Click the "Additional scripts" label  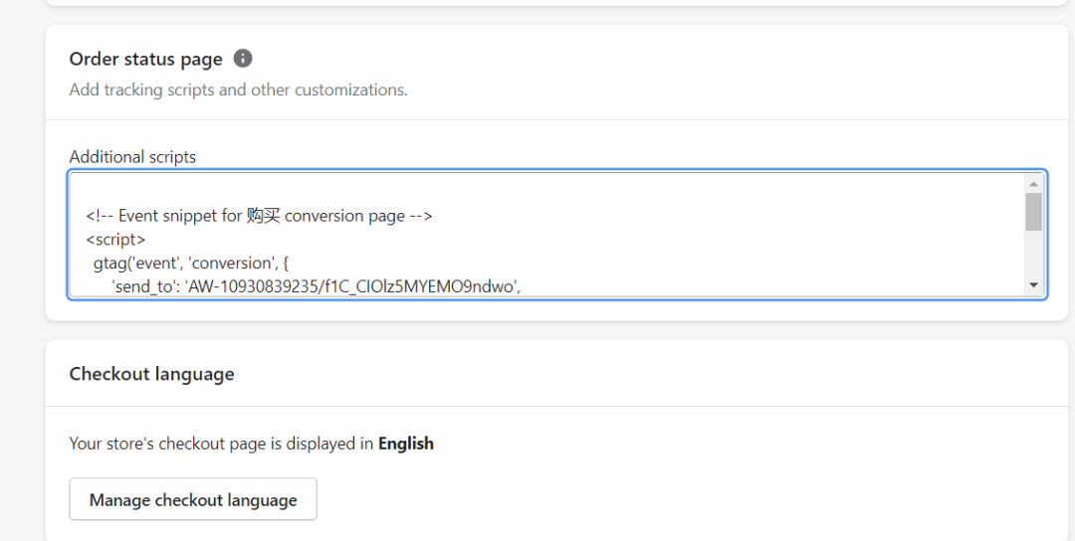132,157
